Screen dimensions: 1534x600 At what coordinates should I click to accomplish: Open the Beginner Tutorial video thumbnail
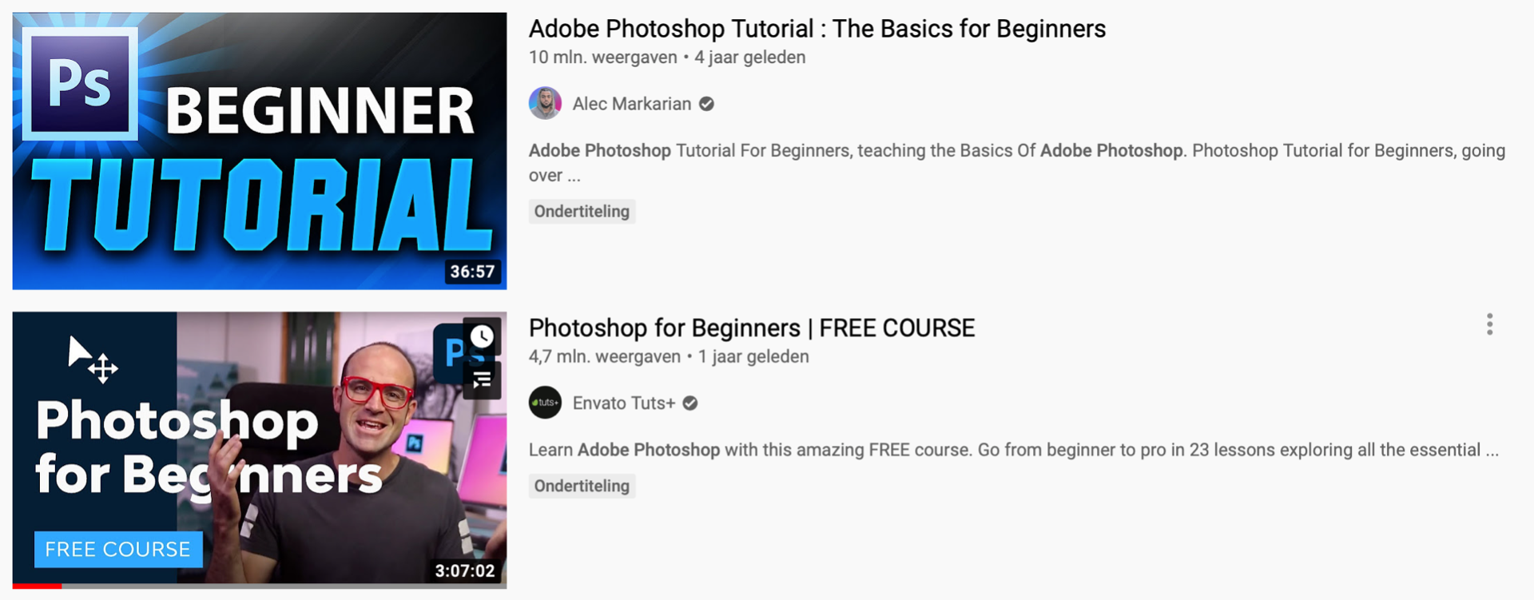coord(260,150)
